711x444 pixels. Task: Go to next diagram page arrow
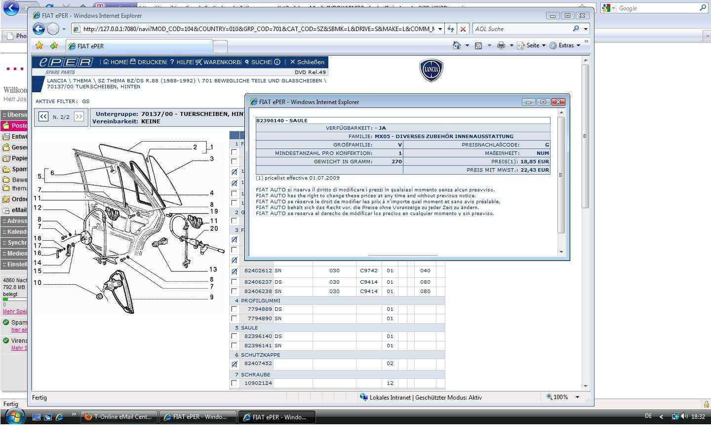coord(79,117)
